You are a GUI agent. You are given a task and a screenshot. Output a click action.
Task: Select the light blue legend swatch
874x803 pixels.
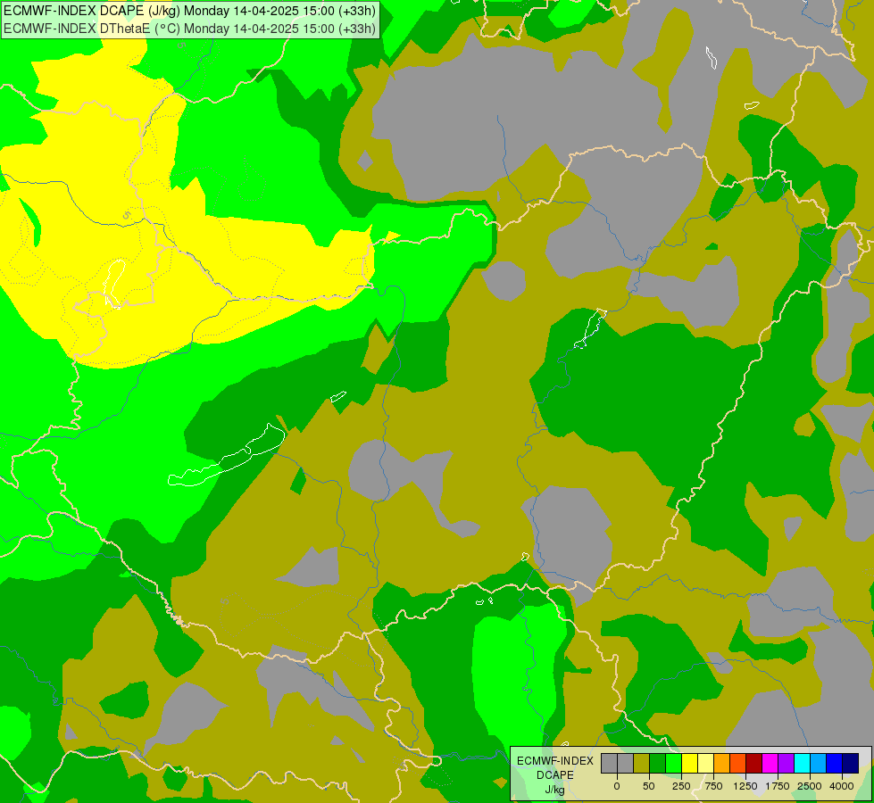(819, 764)
